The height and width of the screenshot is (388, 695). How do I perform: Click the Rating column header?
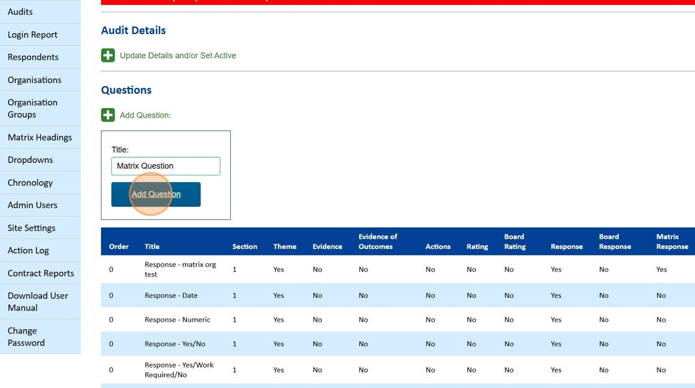click(x=477, y=246)
